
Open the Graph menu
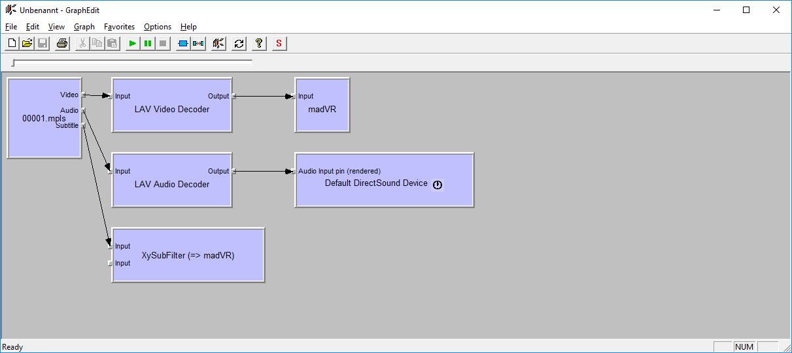click(84, 27)
